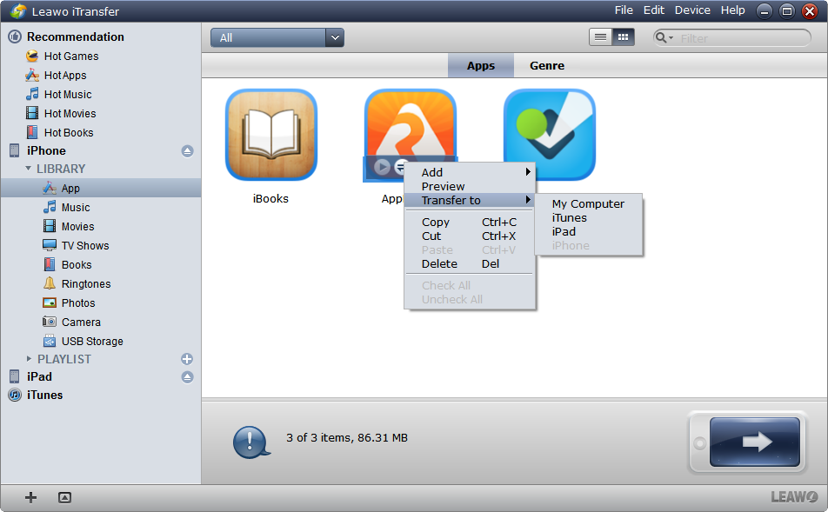Screen dimensions: 828x512
Task: Select the blue checkmark app thumbnail
Action: coord(549,135)
